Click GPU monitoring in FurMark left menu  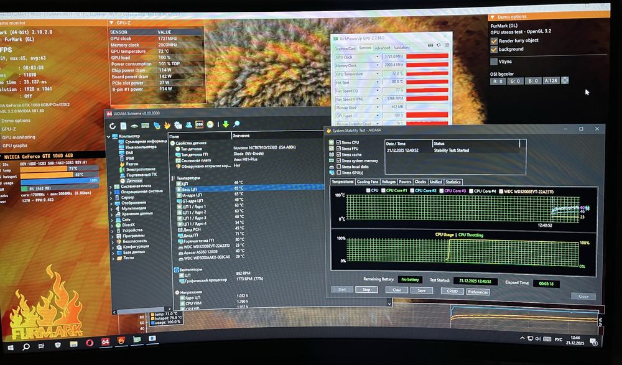tap(19, 137)
